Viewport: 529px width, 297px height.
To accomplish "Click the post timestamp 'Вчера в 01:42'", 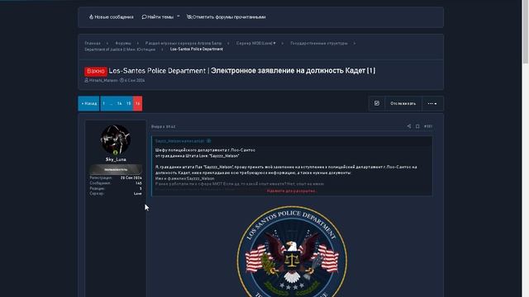I will coord(164,126).
